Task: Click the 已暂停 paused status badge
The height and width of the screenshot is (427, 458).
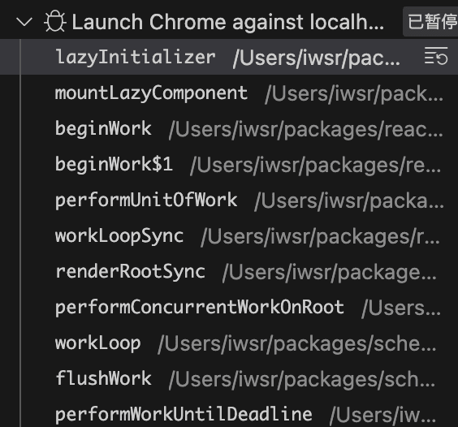Action: pos(432,22)
